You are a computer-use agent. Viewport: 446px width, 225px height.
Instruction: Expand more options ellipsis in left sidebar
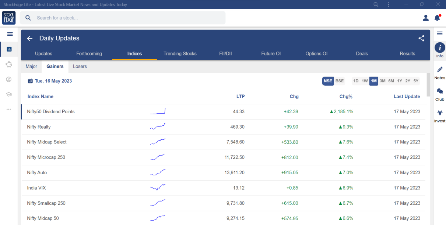coord(9,109)
